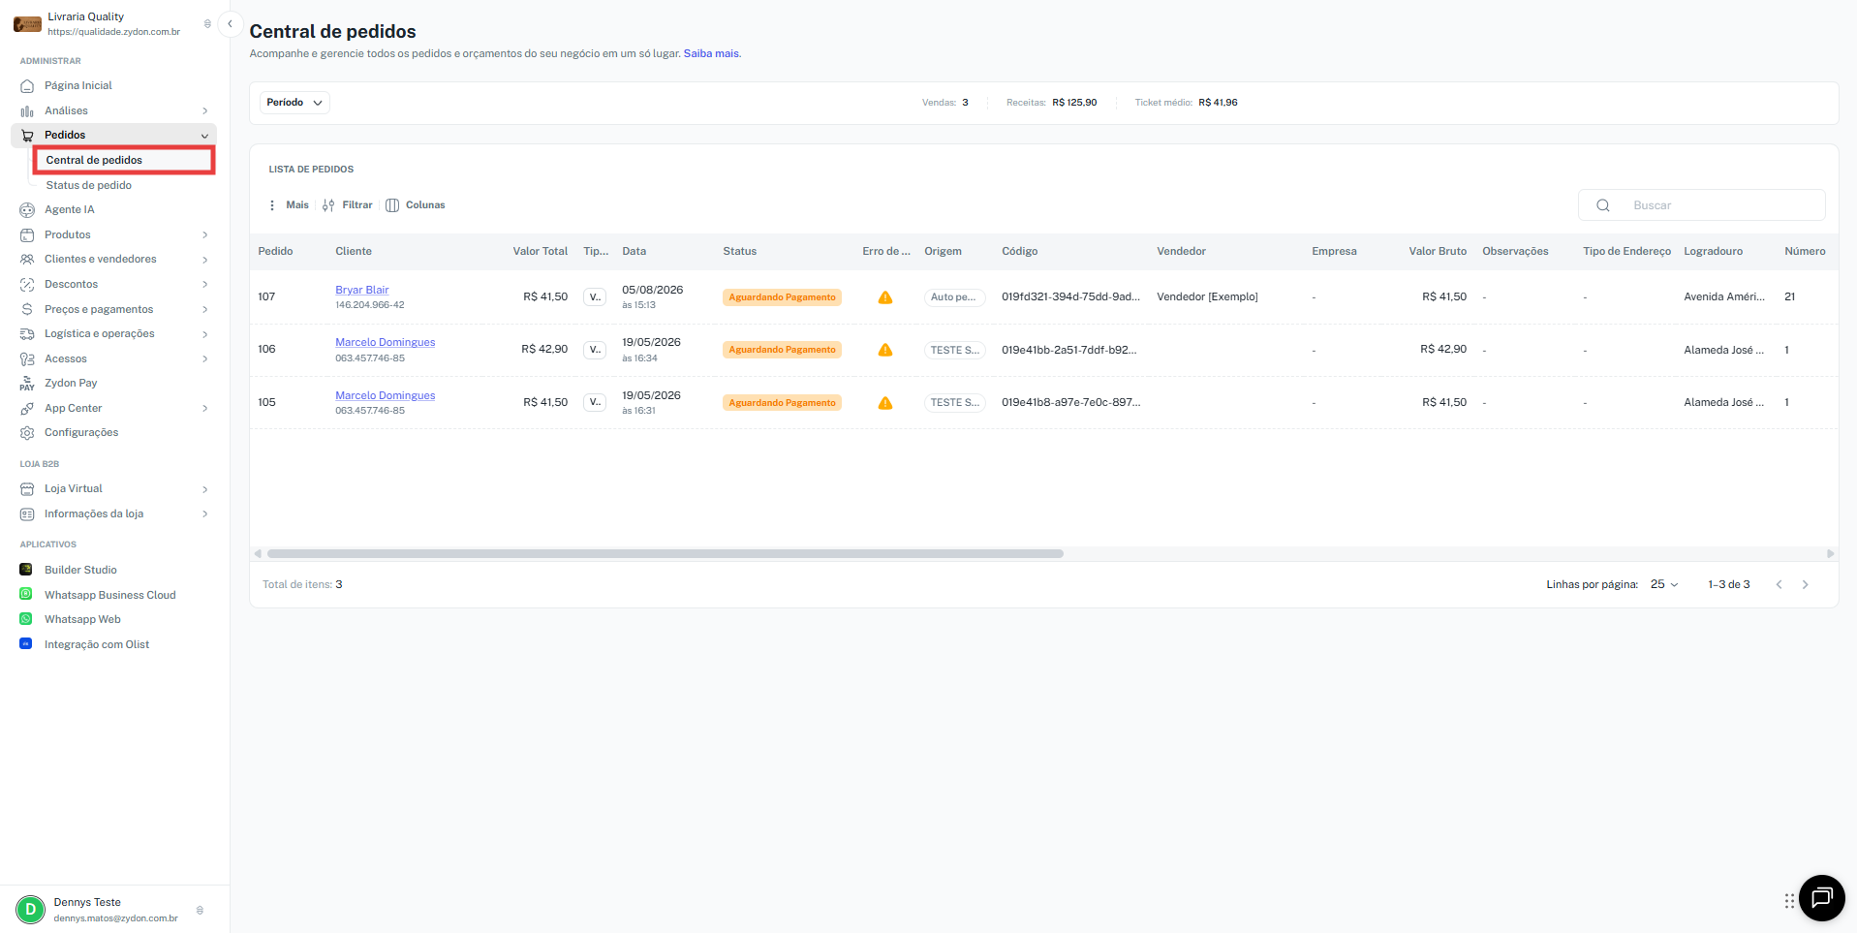Viewport: 1857px width, 933px height.
Task: Open the chat support bubble
Action: (1822, 898)
